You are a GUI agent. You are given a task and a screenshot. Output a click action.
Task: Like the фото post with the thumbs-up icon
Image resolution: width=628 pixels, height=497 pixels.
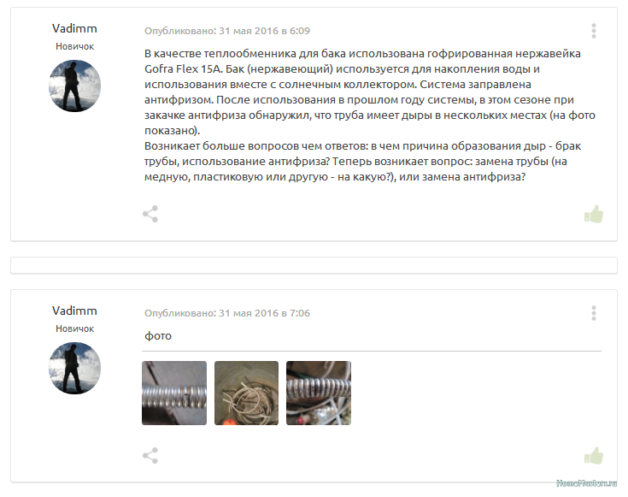tap(594, 456)
